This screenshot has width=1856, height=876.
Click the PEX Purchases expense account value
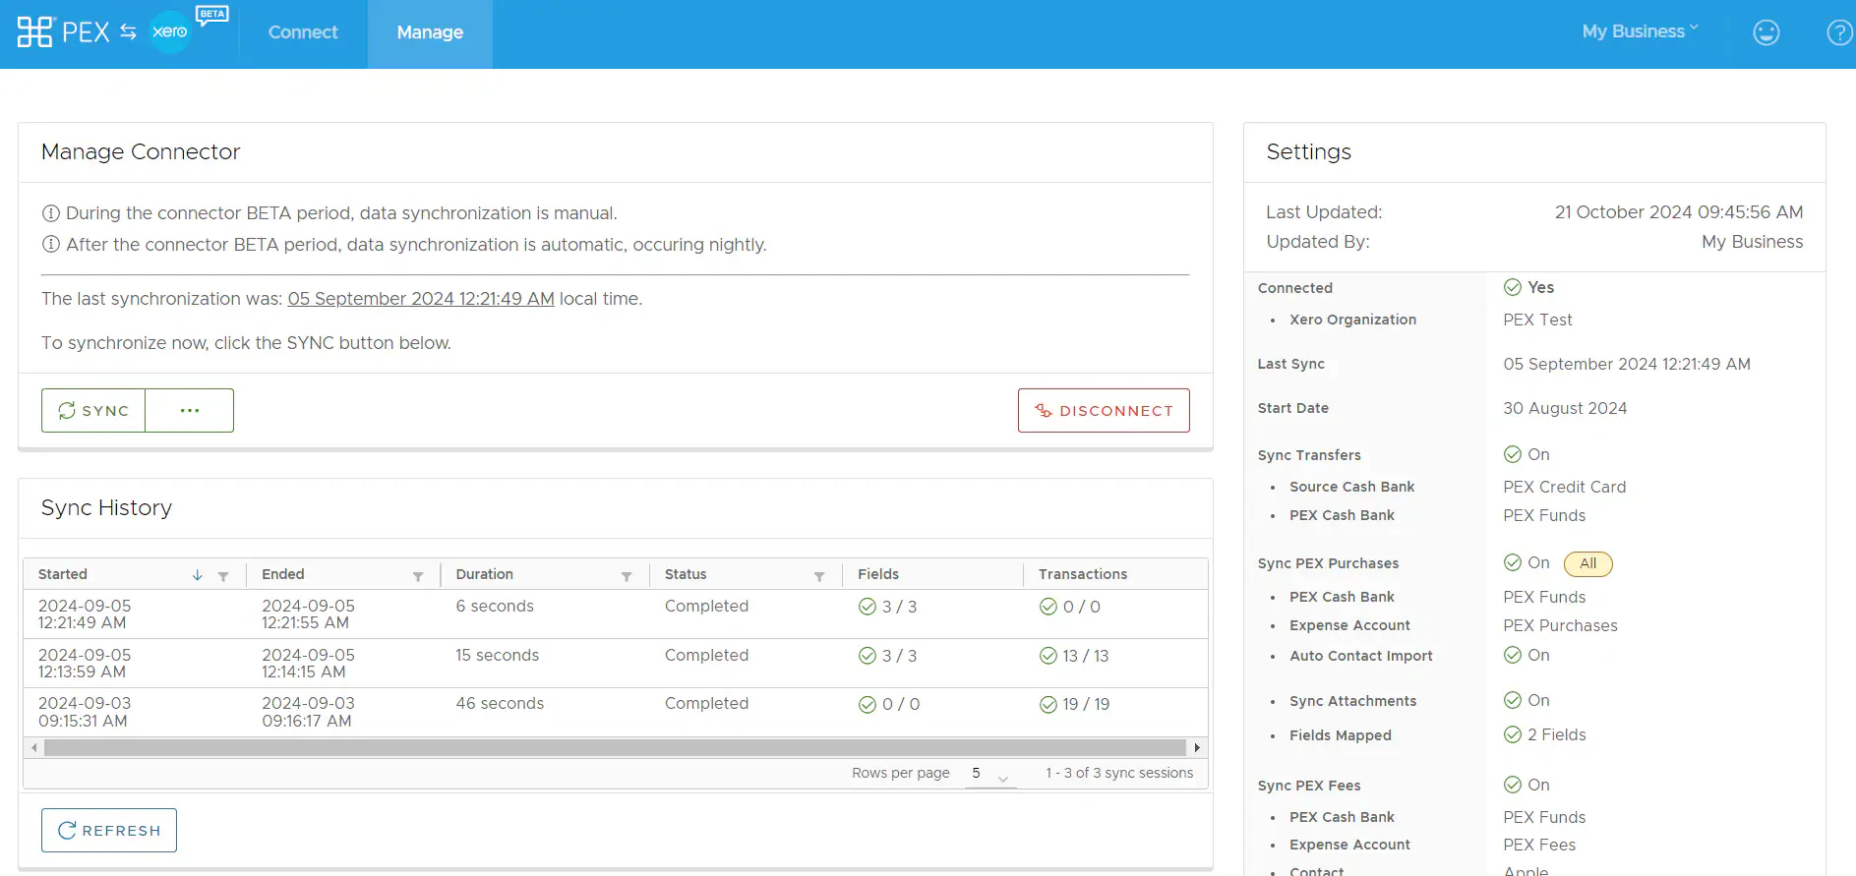coord(1560,625)
